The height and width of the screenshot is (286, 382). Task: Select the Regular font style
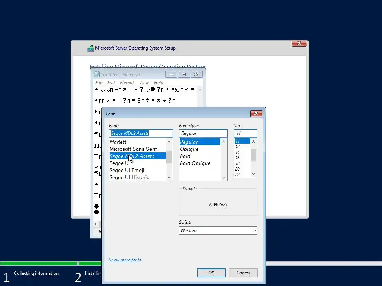[200, 142]
